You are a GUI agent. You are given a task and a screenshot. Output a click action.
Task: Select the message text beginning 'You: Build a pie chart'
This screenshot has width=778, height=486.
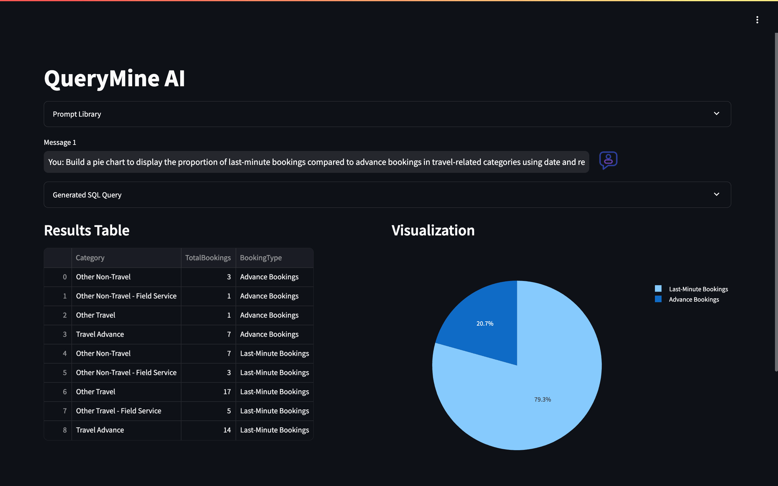(x=316, y=162)
